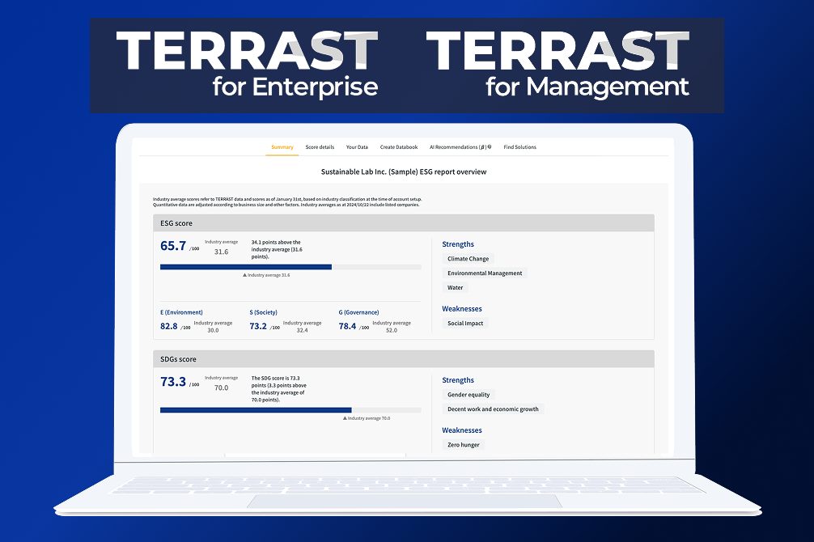Click the Decent work and economic growth chip

493,409
